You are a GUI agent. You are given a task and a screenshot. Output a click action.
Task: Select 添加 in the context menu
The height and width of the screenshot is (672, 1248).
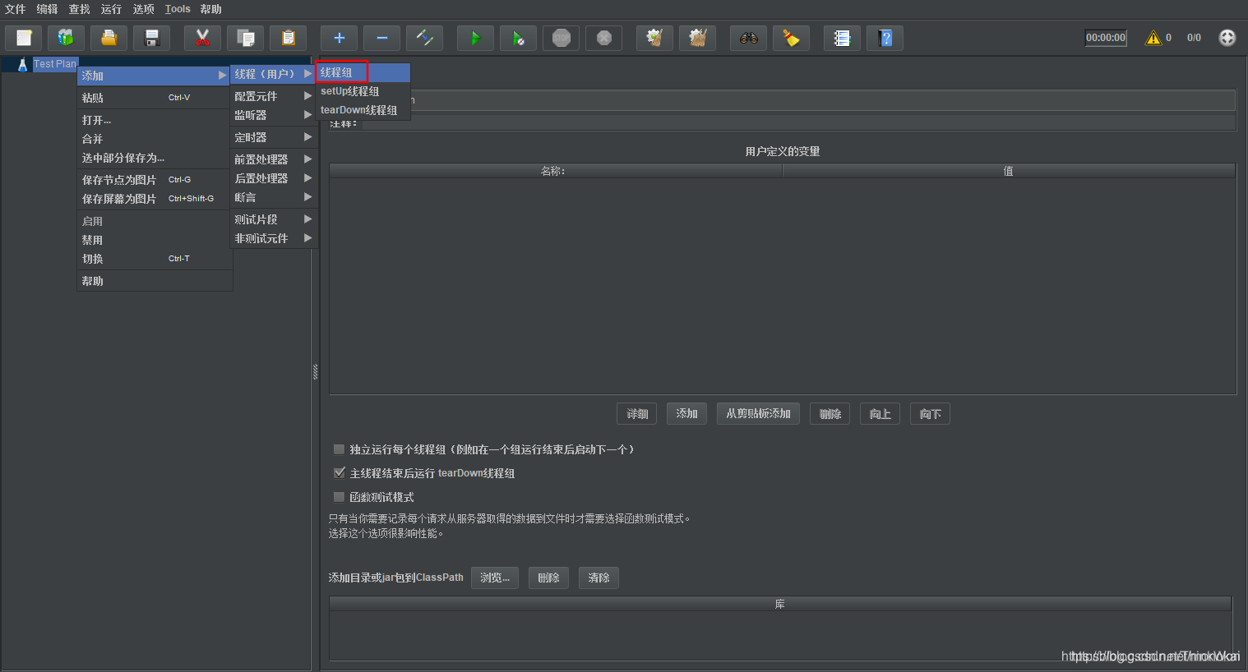[x=154, y=76]
